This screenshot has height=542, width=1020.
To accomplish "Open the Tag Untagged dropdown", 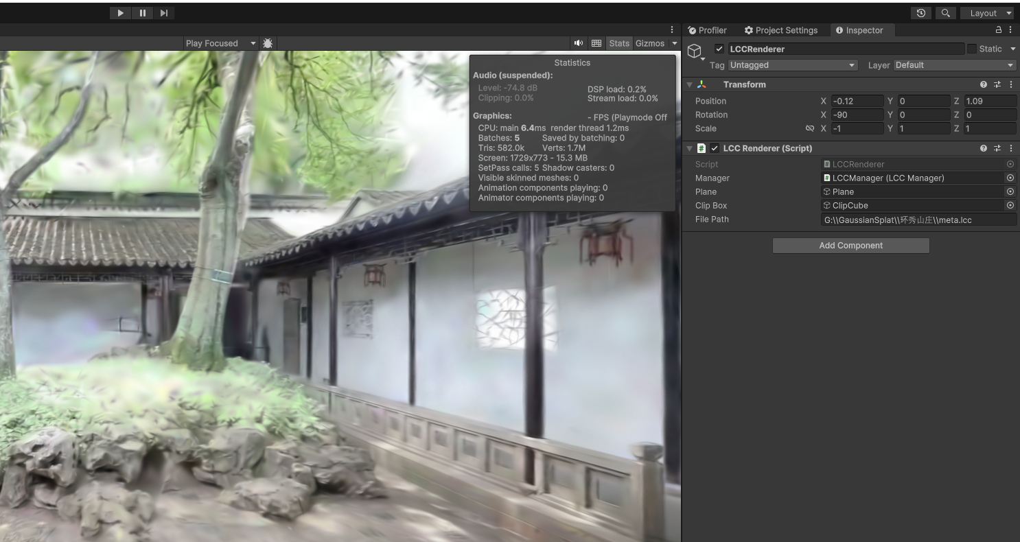I will coord(793,65).
